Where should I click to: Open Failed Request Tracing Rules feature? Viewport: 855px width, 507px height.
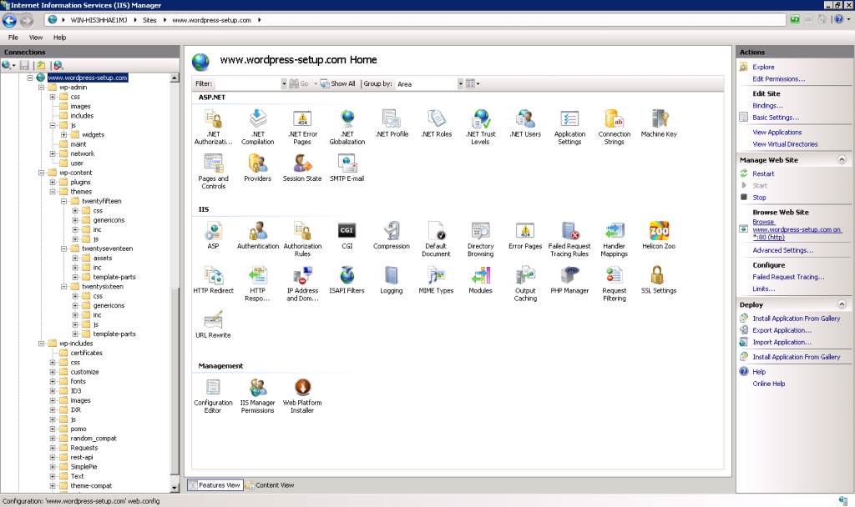tap(569, 239)
